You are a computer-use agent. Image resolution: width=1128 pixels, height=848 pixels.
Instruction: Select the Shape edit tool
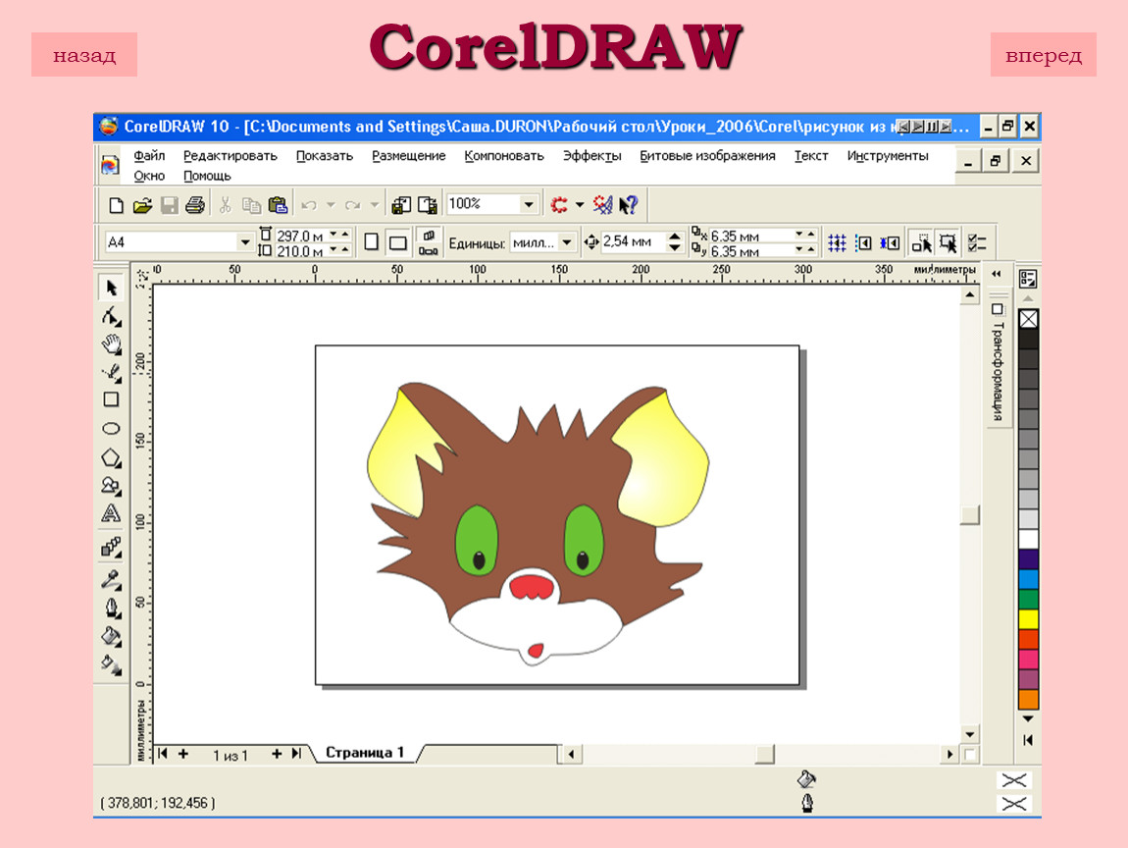(111, 316)
